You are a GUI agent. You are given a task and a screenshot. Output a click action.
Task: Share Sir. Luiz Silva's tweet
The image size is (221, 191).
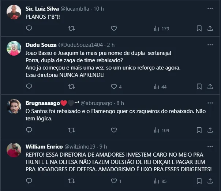tap(210, 28)
